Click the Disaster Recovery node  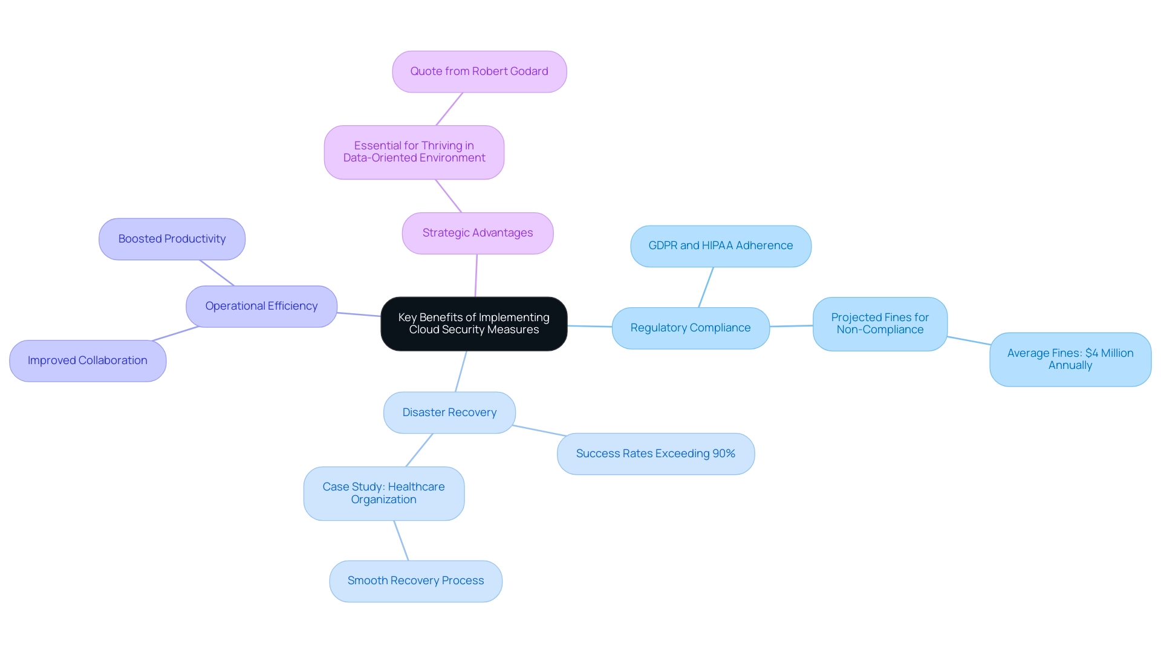(x=450, y=412)
